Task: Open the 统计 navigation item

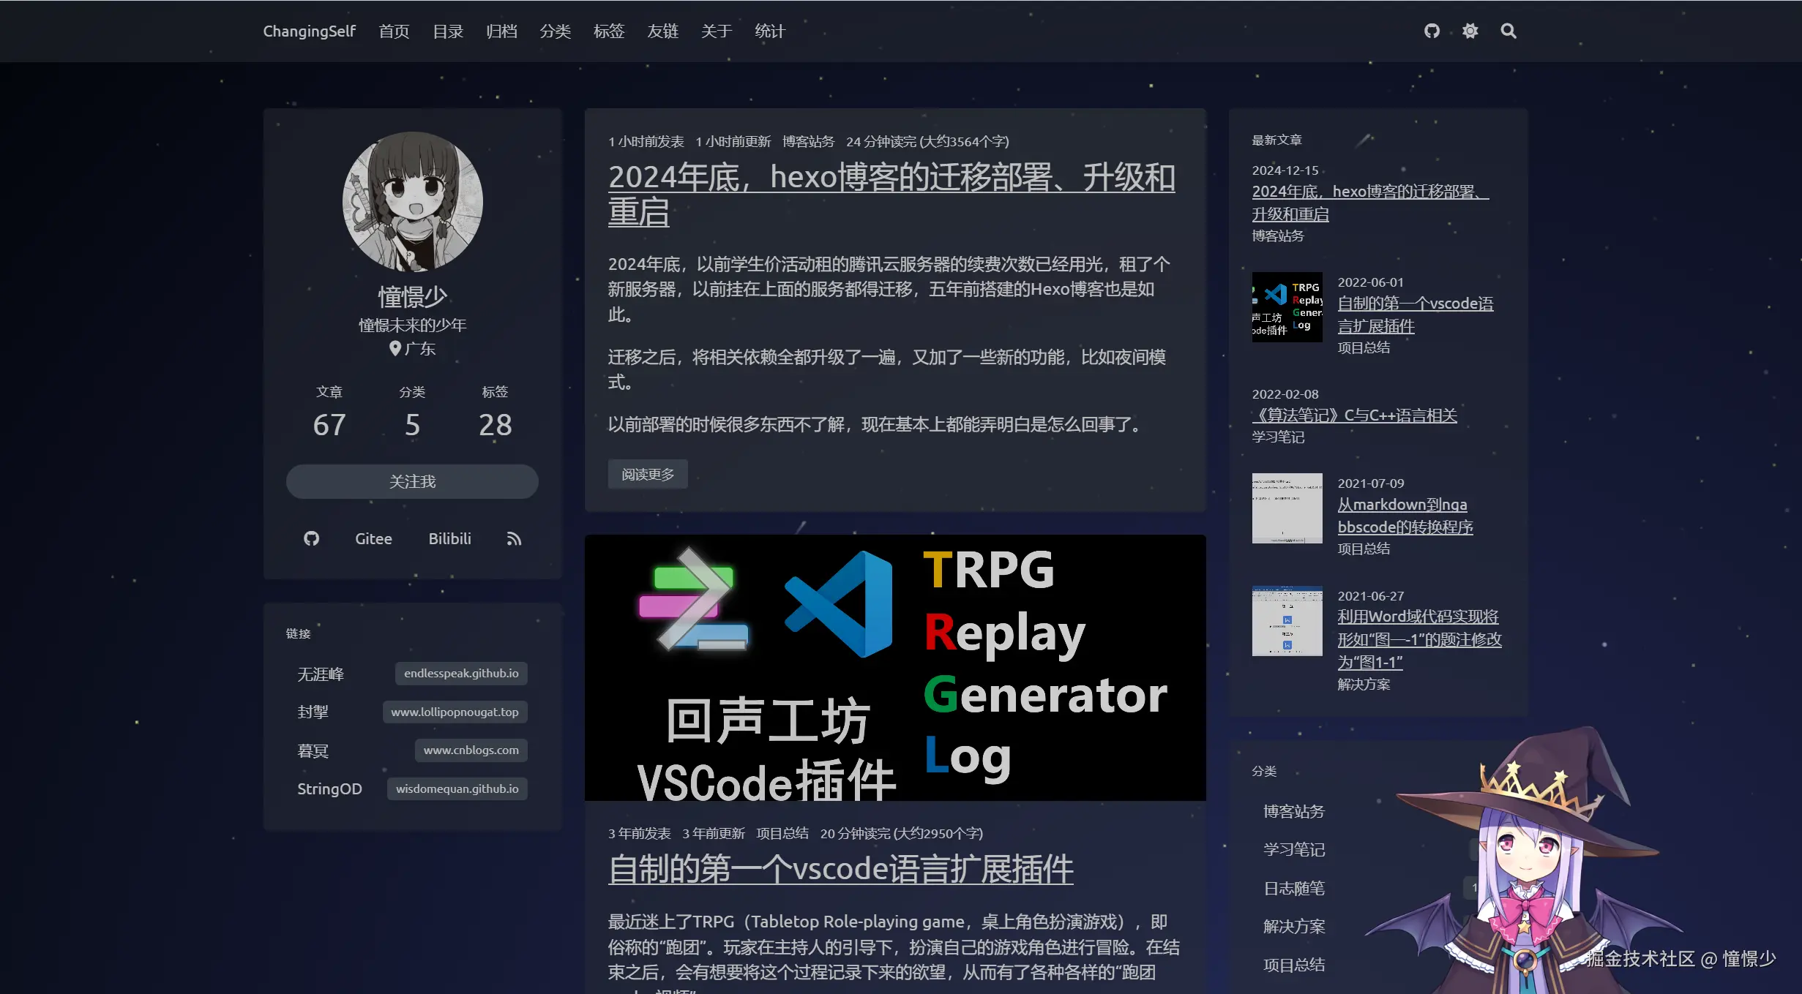Action: coord(769,31)
